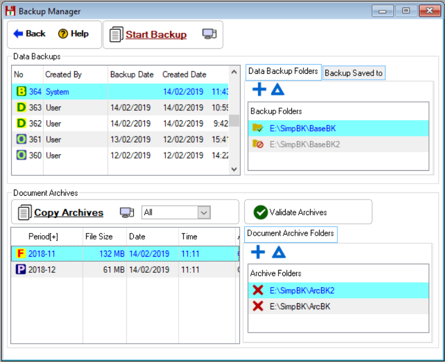Select the Data Backup Folders tab
The width and height of the screenshot is (445, 362).
[283, 72]
